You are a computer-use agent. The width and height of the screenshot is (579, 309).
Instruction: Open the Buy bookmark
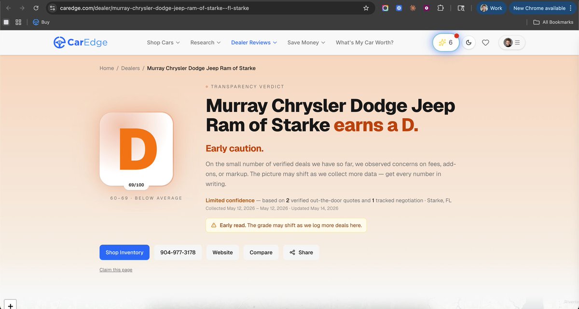coord(41,22)
